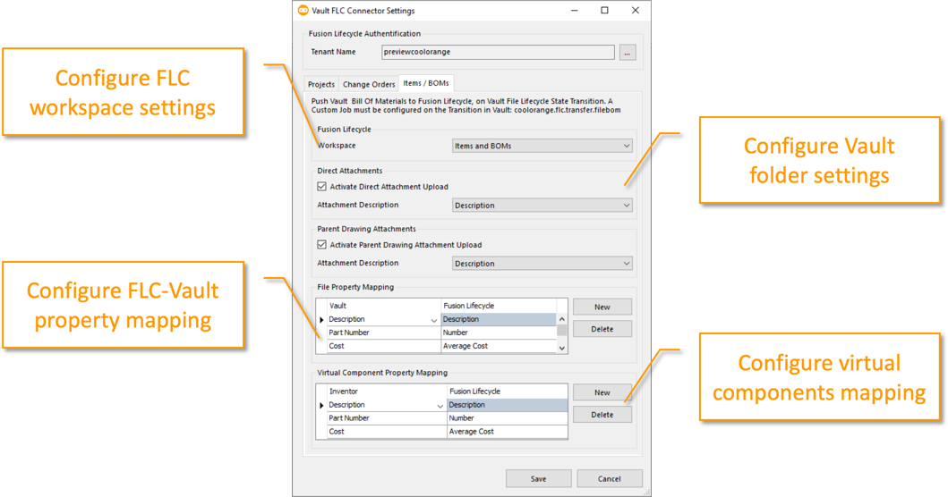Expand Parent Drawing Attachment Description dropdown
This screenshot has width=948, height=497.
pyautogui.click(x=542, y=264)
